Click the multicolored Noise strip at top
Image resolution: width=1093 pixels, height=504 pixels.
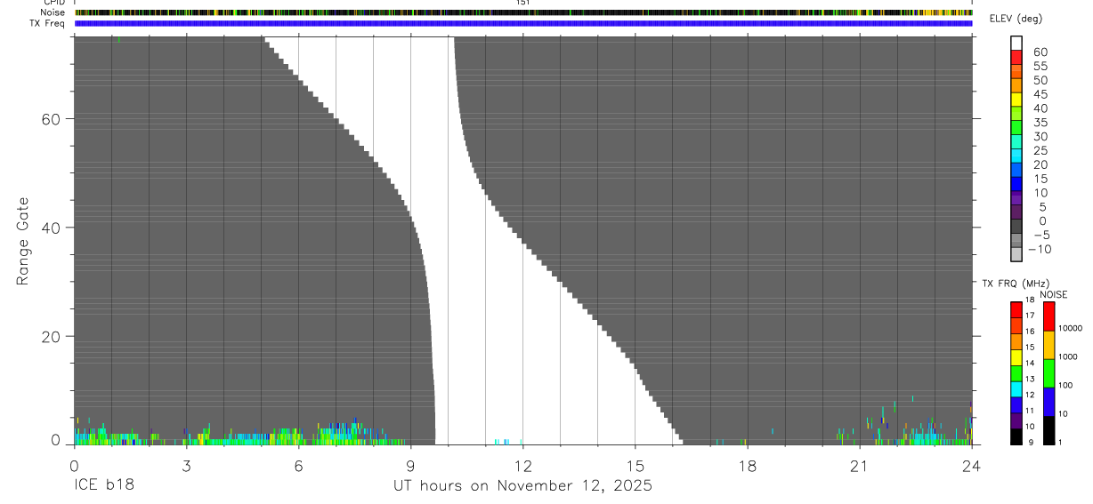coord(522,12)
